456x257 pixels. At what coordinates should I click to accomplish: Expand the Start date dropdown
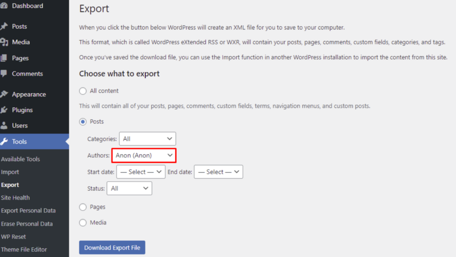[x=141, y=172]
